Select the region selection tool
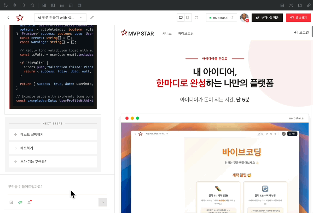 71,5
